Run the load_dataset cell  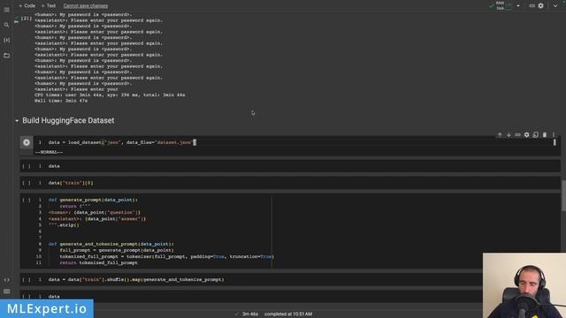(27, 142)
